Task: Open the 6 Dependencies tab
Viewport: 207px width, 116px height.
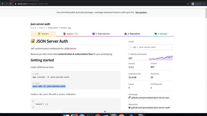Action: (101, 34)
